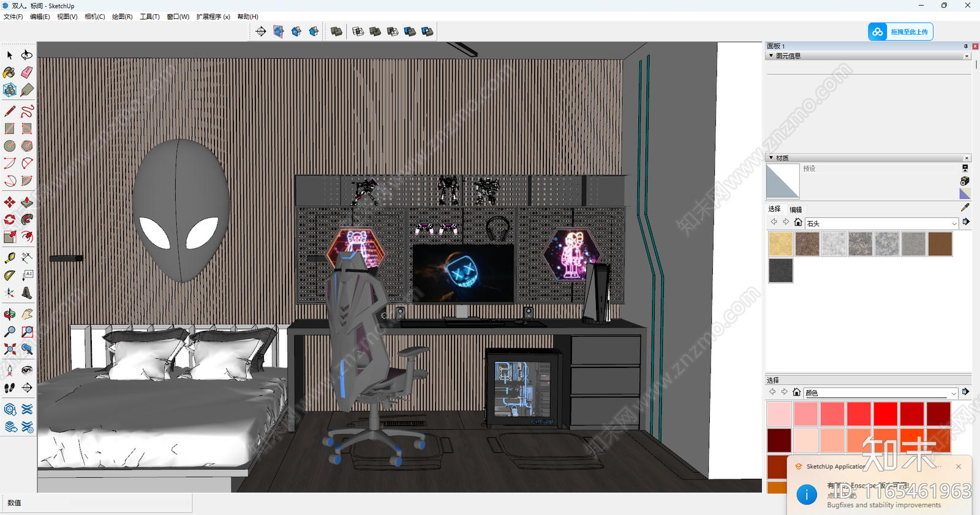Choose the Select arrow tool
The height and width of the screenshot is (515, 980).
[10, 55]
